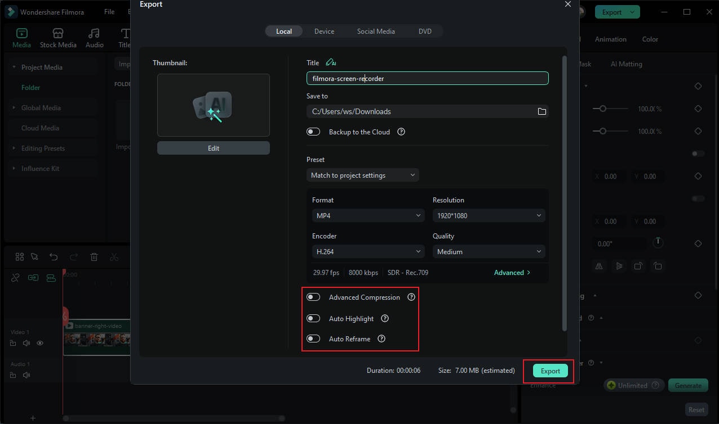Add a new track with the plus icon

point(33,418)
